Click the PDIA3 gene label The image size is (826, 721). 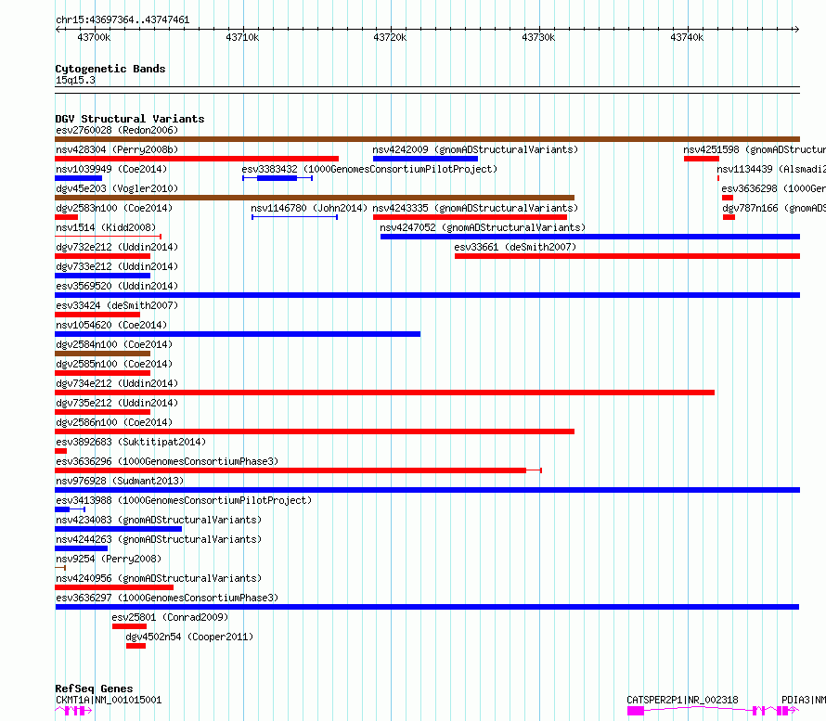click(804, 700)
